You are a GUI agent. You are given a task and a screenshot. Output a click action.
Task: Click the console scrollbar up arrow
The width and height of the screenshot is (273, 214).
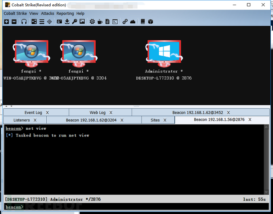coord(266,127)
